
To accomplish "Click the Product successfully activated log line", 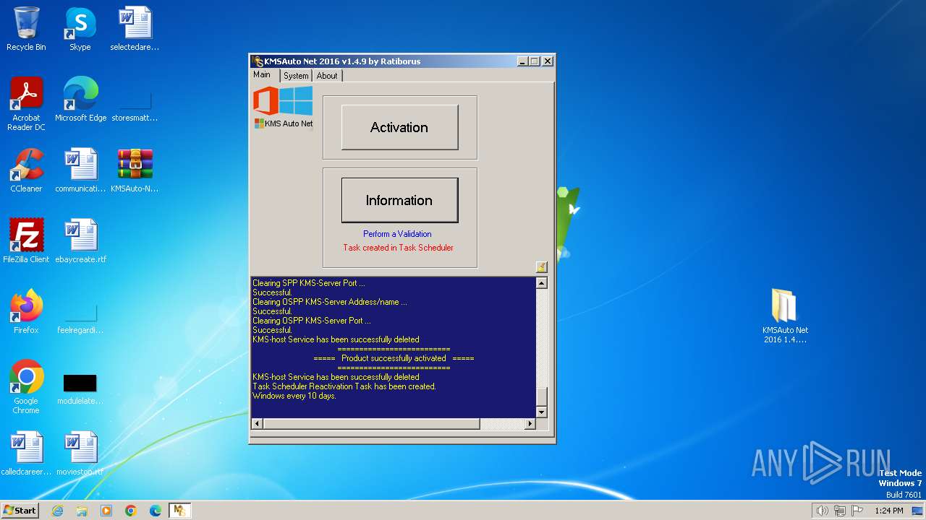I will point(394,358).
